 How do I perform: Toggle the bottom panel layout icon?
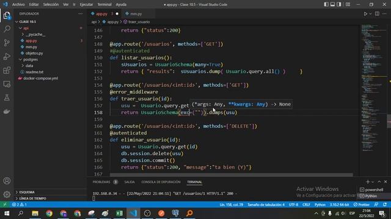click(332, 4)
